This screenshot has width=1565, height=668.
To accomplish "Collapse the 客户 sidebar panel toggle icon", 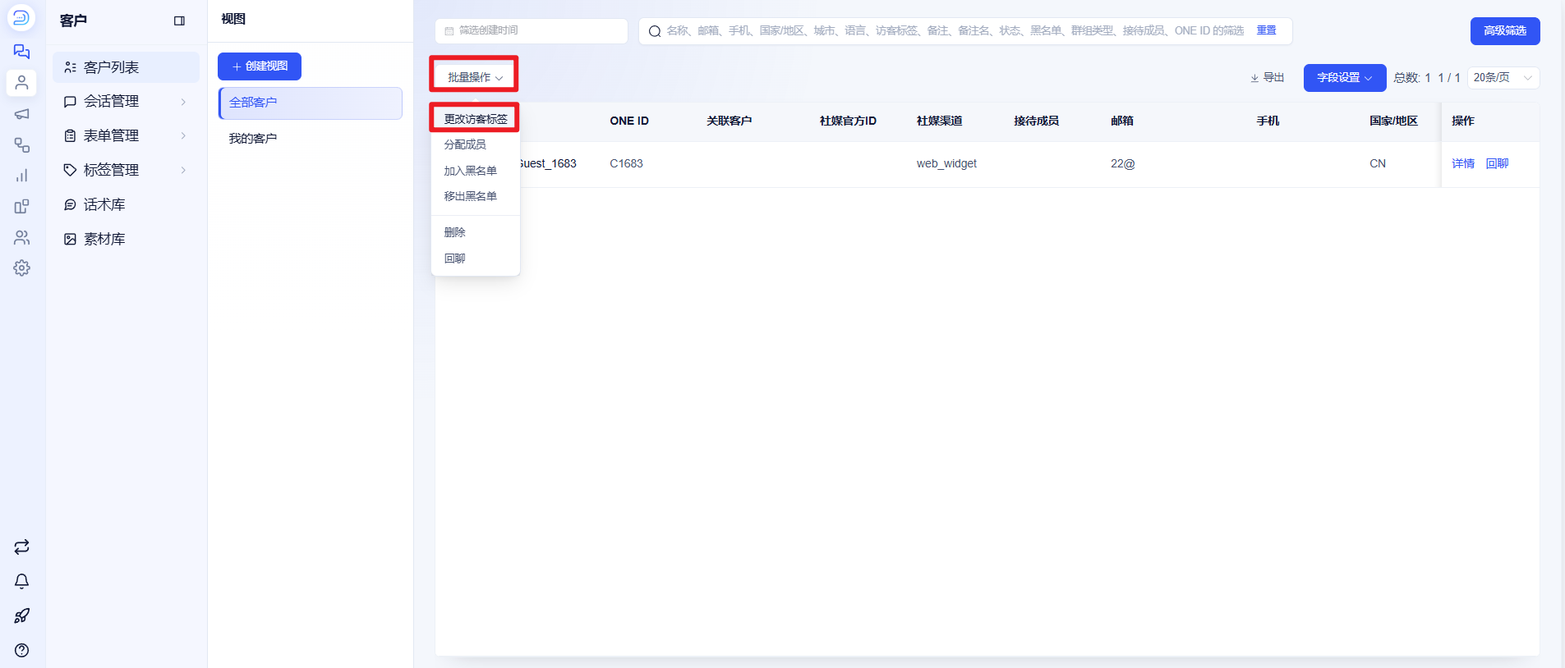I will pos(179,21).
